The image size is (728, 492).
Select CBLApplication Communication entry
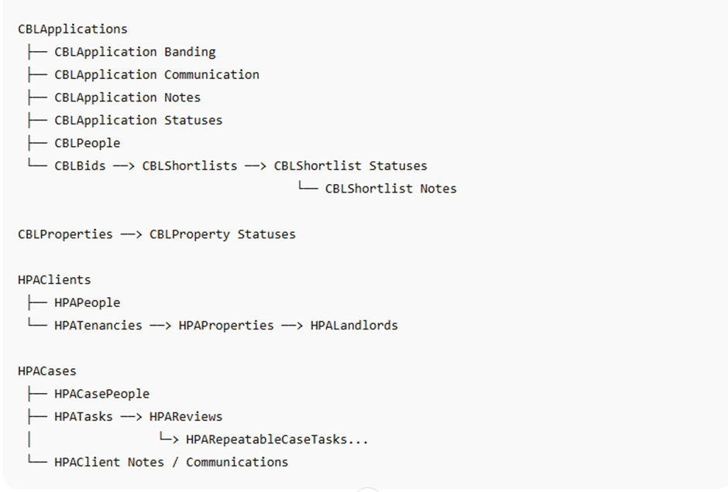pyautogui.click(x=157, y=75)
